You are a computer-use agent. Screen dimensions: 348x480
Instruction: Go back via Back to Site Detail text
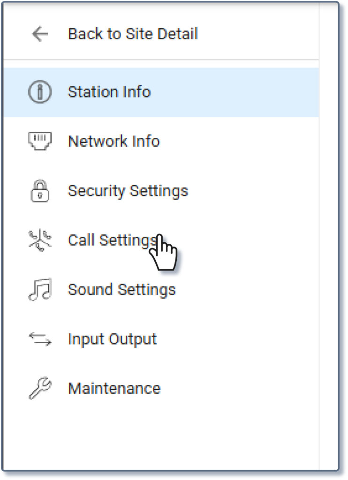coord(133,34)
